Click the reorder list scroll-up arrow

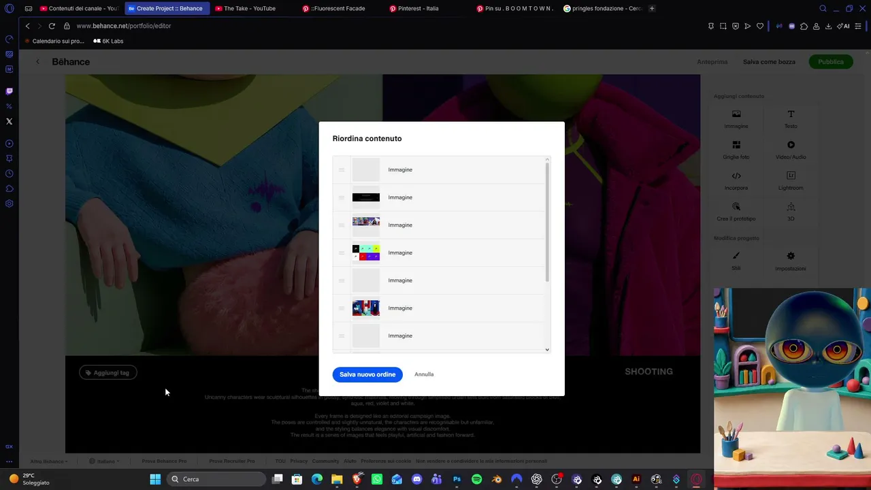coord(547,159)
